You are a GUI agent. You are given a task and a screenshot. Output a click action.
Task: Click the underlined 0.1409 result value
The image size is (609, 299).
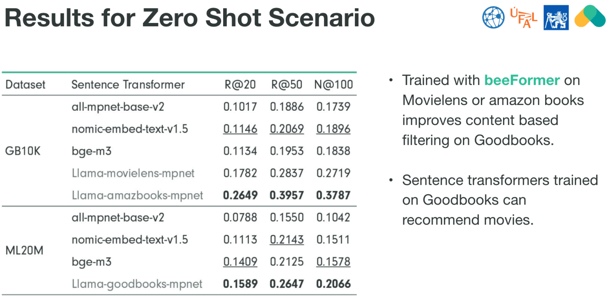coord(240,262)
